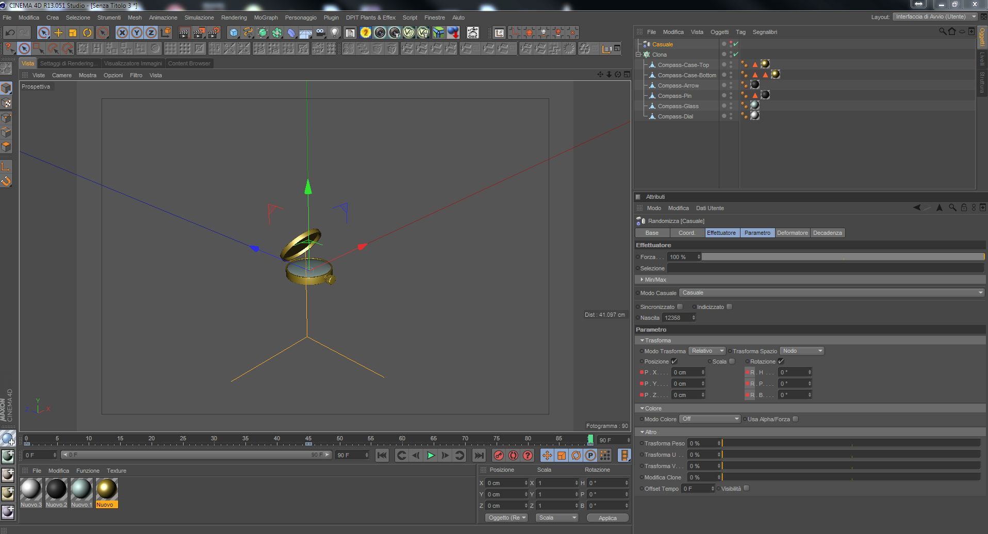Collapse the Trasforma section

(643, 340)
